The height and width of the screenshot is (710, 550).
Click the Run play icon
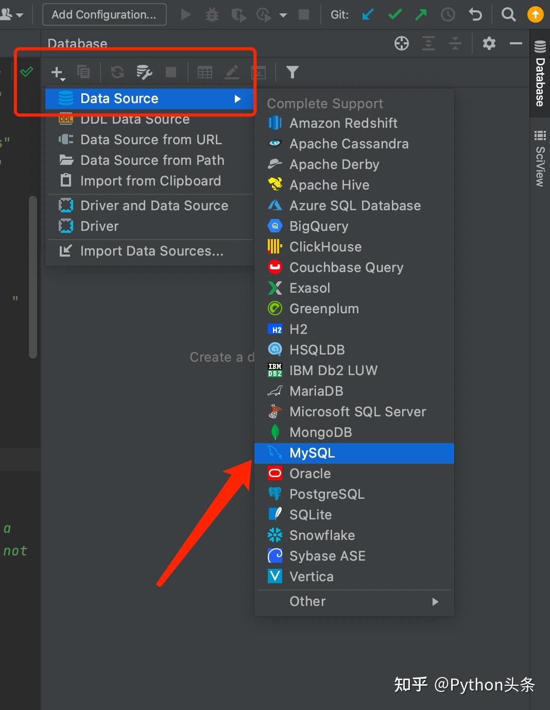click(186, 14)
